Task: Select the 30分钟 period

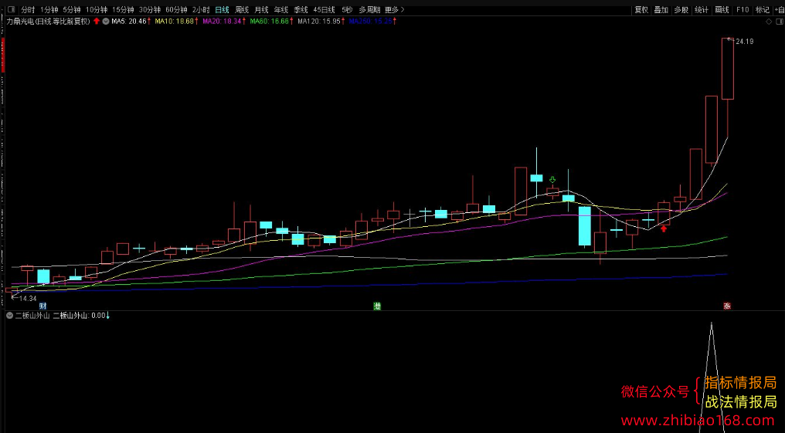Action: pos(150,9)
